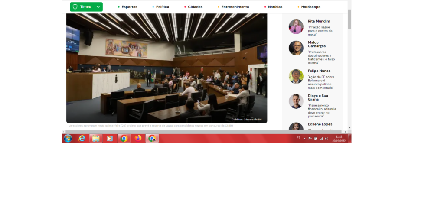Read "Ação da PF sobre Bolsonaro" column
This screenshot has height=211, width=444.
tap(321, 82)
